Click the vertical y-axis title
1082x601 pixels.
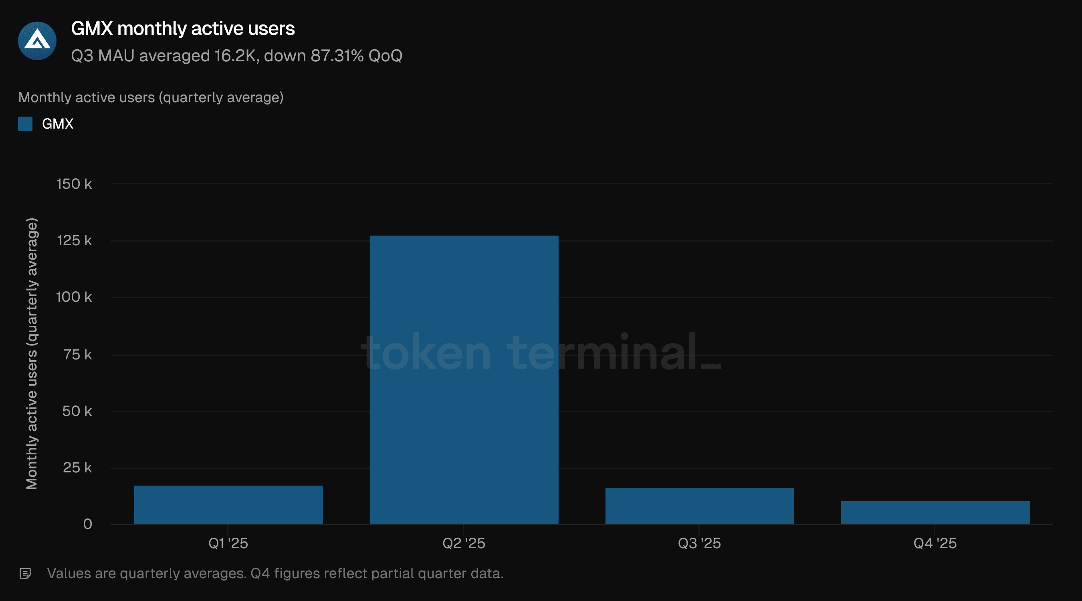[x=32, y=354]
